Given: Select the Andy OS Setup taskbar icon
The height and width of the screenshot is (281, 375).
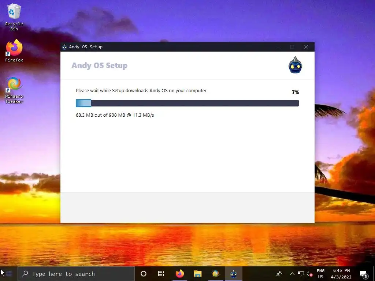Looking at the screenshot, I should tap(234, 274).
